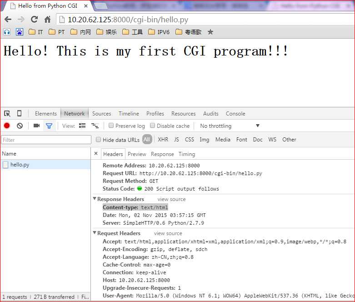Open the 工具 bookmarks folder
This screenshot has height=302, width=355.
(x=132, y=32)
